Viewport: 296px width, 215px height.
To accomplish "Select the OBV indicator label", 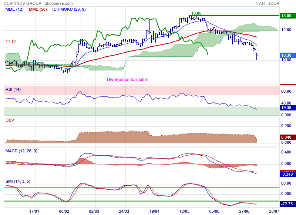I will point(10,120).
